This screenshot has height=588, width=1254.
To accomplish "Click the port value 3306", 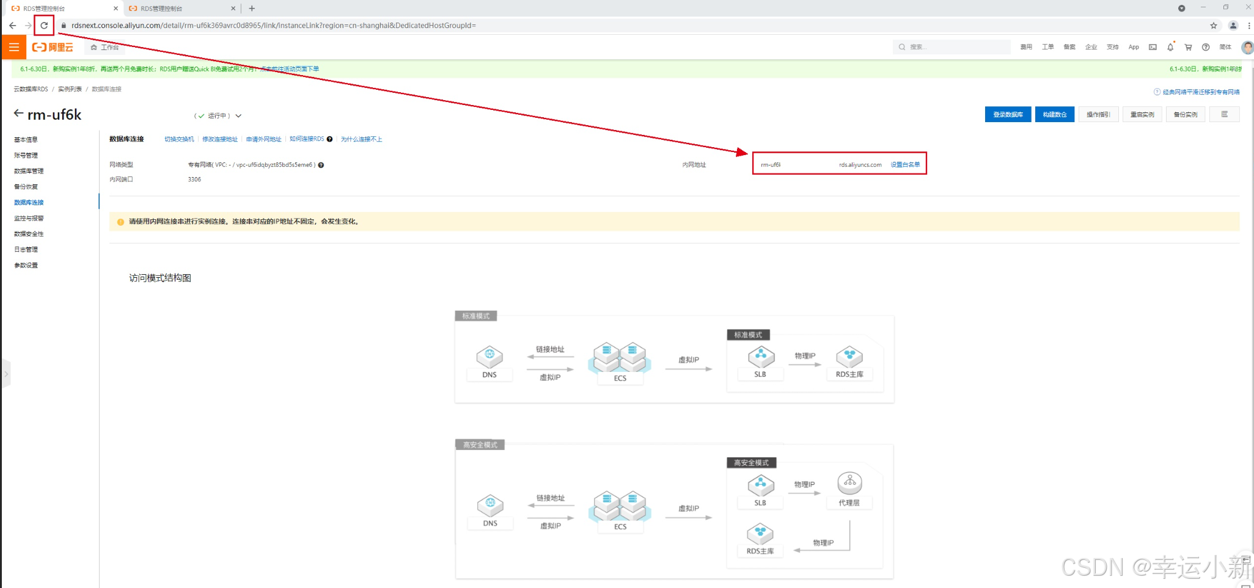I will coord(194,180).
